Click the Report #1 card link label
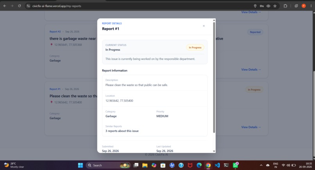 tap(55, 89)
